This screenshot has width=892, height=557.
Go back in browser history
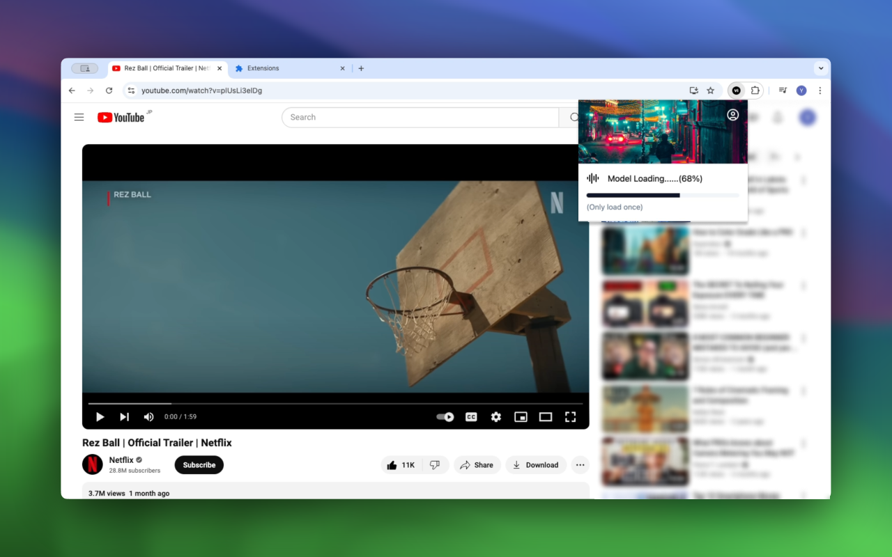click(72, 91)
